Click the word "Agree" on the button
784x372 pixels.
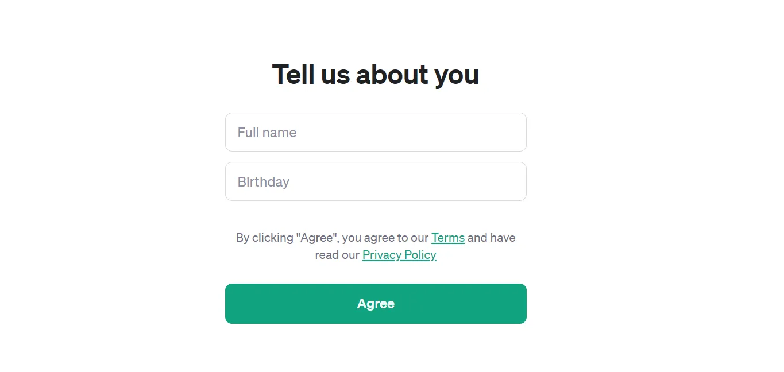point(376,304)
